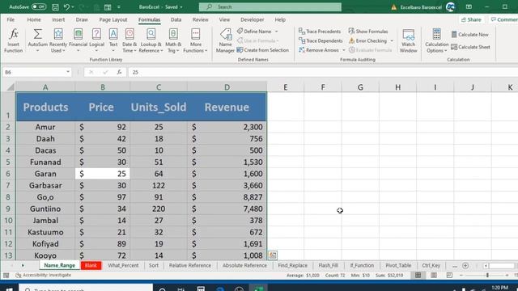Click the Search box in title bar

(x=270, y=7)
